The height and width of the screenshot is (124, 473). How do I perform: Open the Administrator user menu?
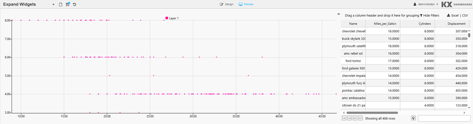pyautogui.click(x=426, y=4)
